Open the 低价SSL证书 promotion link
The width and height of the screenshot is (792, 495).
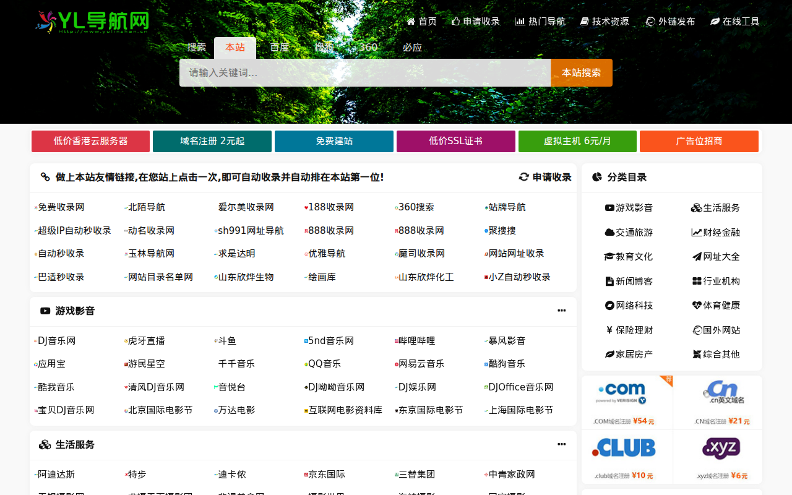(x=455, y=141)
